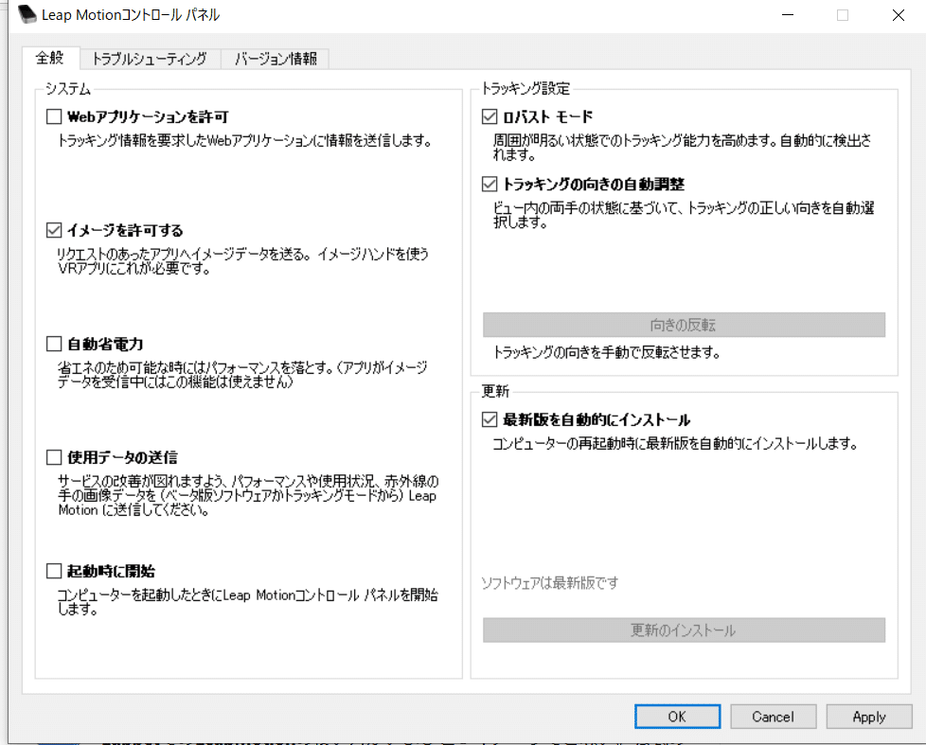Click the トラッキングの向きを手動で反転させます description
The width and height of the screenshot is (926, 745).
click(607, 352)
